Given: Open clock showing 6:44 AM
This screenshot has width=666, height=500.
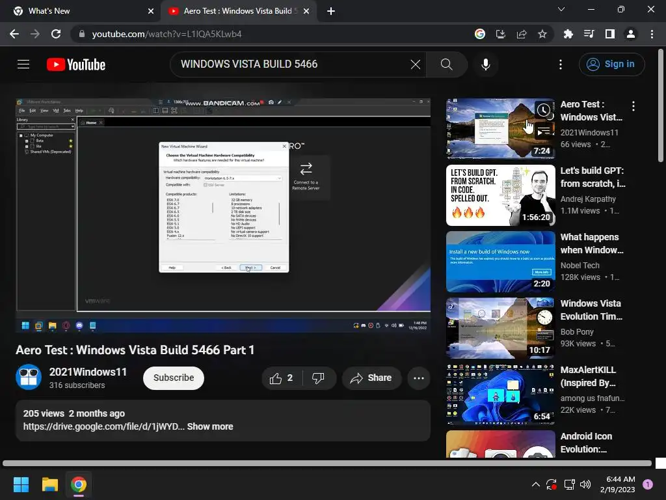Looking at the screenshot, I should [618, 484].
